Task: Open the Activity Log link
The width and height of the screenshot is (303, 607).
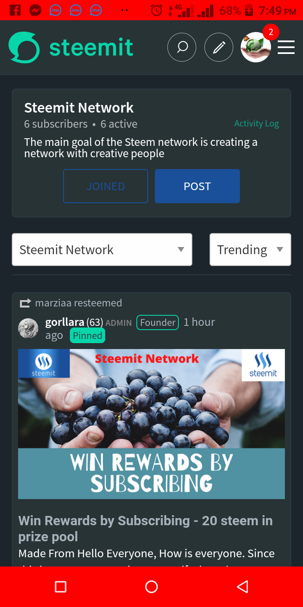Action: (x=257, y=124)
